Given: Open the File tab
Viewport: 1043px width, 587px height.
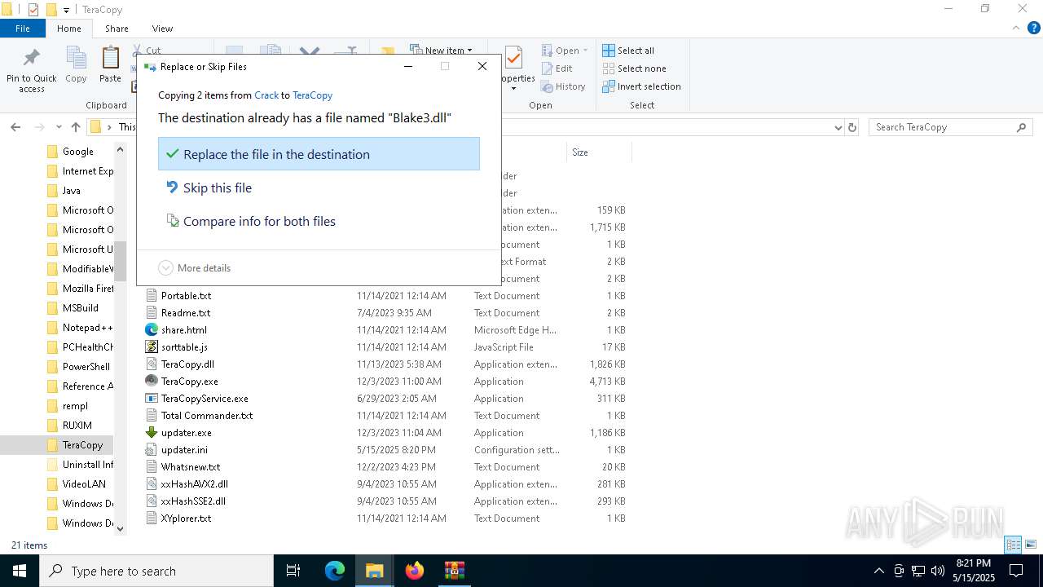Looking at the screenshot, I should pos(23,29).
